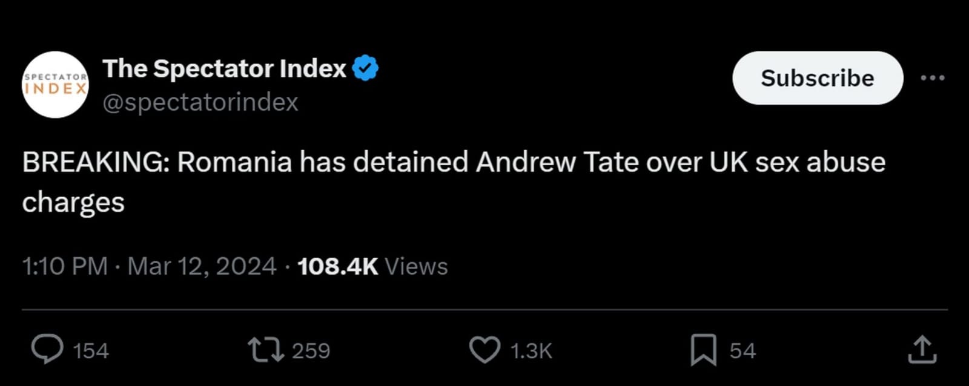
Task: Share the tweet via the share icon
Action: pyautogui.click(x=923, y=350)
